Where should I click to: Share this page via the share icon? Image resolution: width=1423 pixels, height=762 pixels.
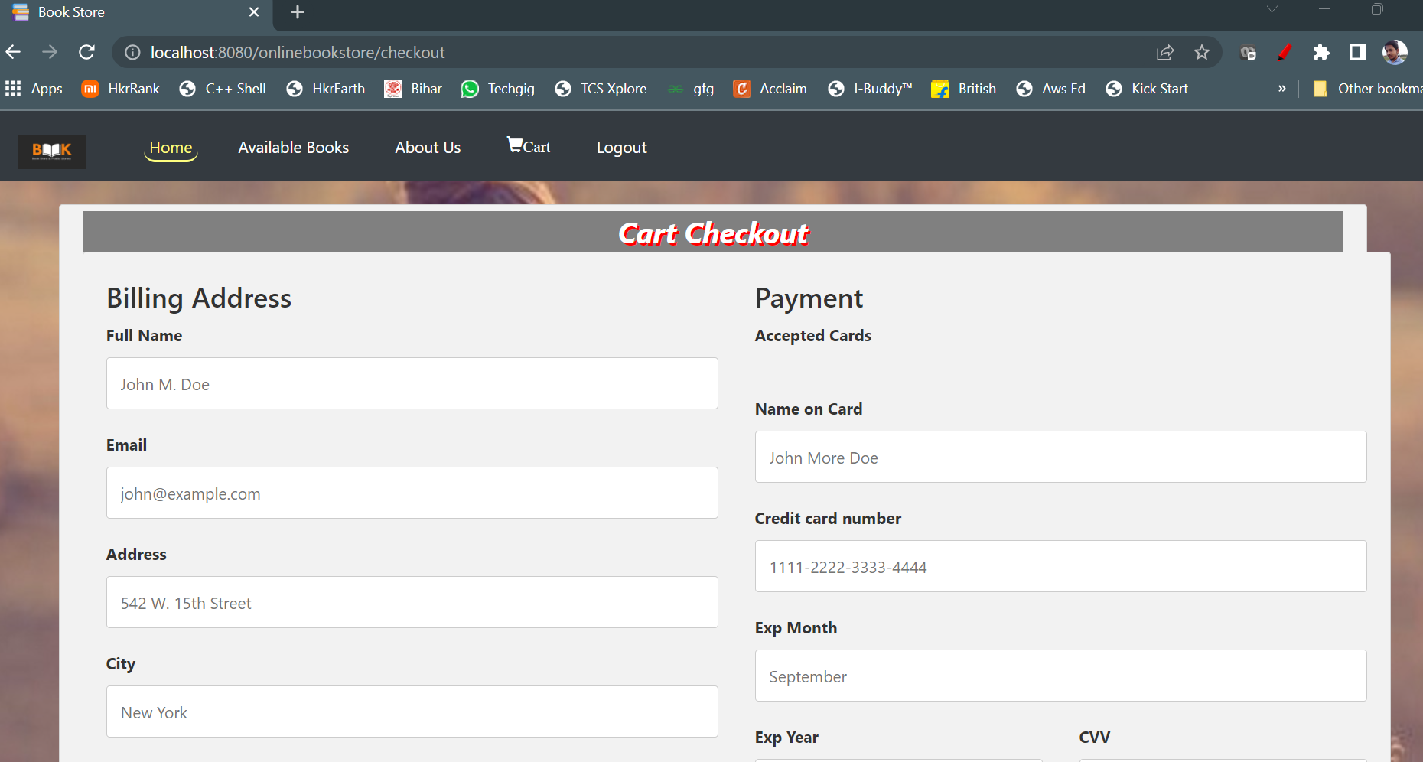[x=1165, y=52]
